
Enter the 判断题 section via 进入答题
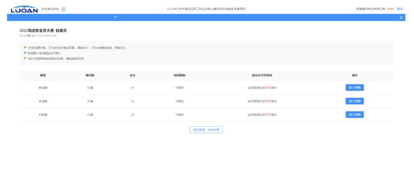(354, 115)
